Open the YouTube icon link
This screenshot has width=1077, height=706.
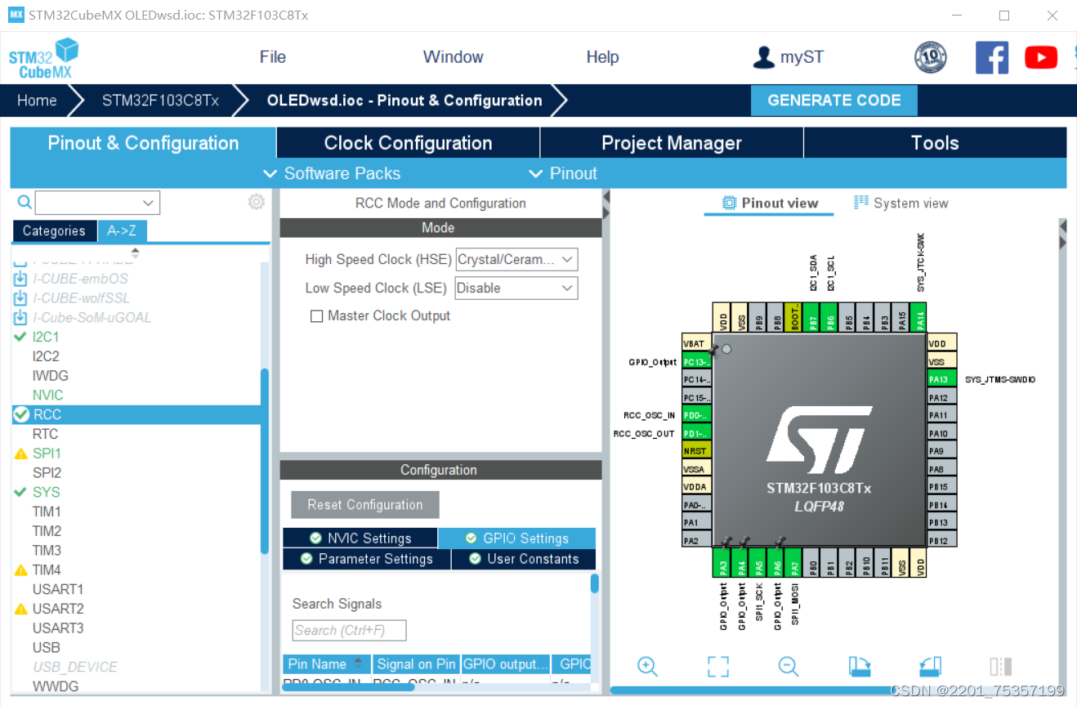click(1041, 57)
